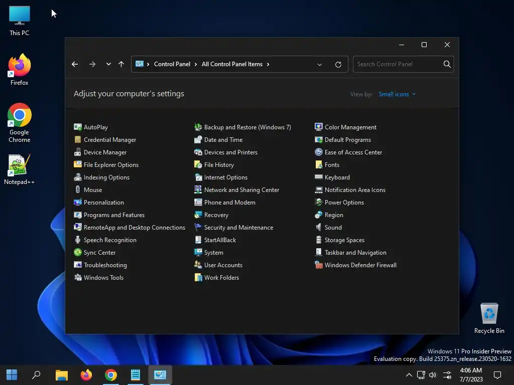Open Internet Options icon
This screenshot has width=514, height=385.
pyautogui.click(x=198, y=177)
